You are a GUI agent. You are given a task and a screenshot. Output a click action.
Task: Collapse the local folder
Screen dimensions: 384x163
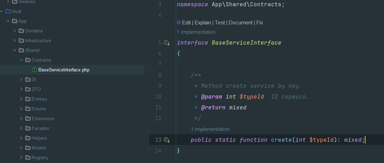tap(2, 11)
